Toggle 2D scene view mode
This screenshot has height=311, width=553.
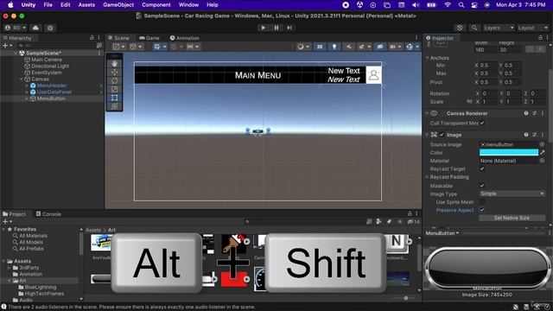(320, 47)
